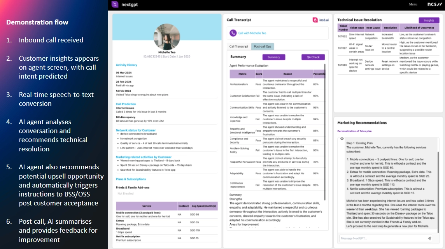Open the Call with Michelle Teo link
Image resolution: width=445 pixels, height=249 pixels.
252,33
